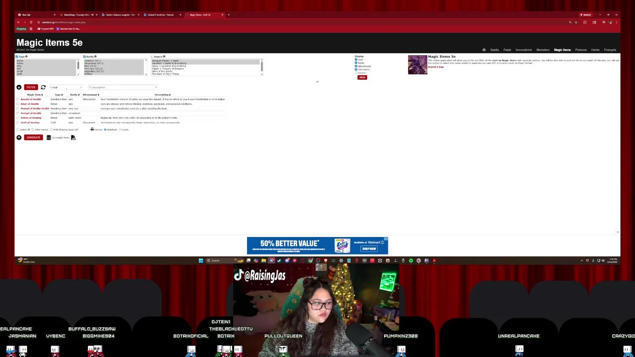Check the Display Source checkbox
The width and height of the screenshot is (635, 357).
pyautogui.click(x=356, y=73)
